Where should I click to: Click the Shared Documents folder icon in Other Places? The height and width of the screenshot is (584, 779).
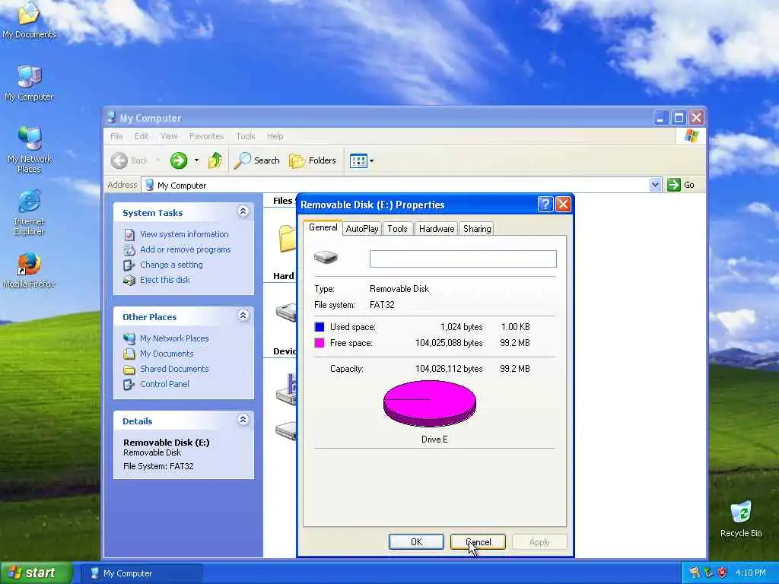coord(129,370)
